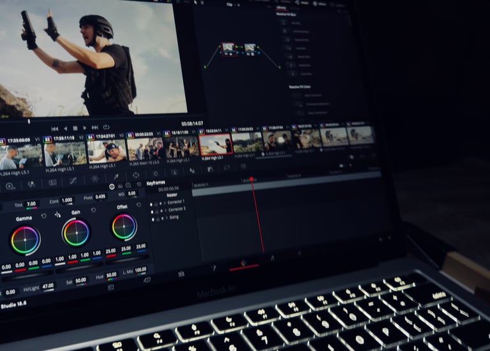The height and width of the screenshot is (351, 490).
Task: Click the Tint value field 7.00
Action: pos(31,204)
